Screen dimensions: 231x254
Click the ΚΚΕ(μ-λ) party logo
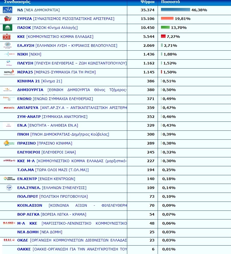[9, 161]
